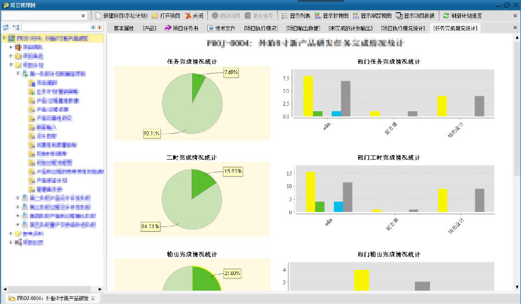Open a project with 打开项目
The height and width of the screenshot is (304, 521).
tap(166, 16)
